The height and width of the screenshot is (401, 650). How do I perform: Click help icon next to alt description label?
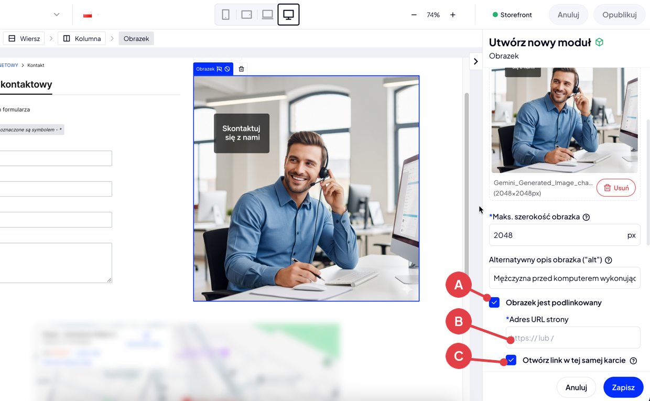coord(609,260)
